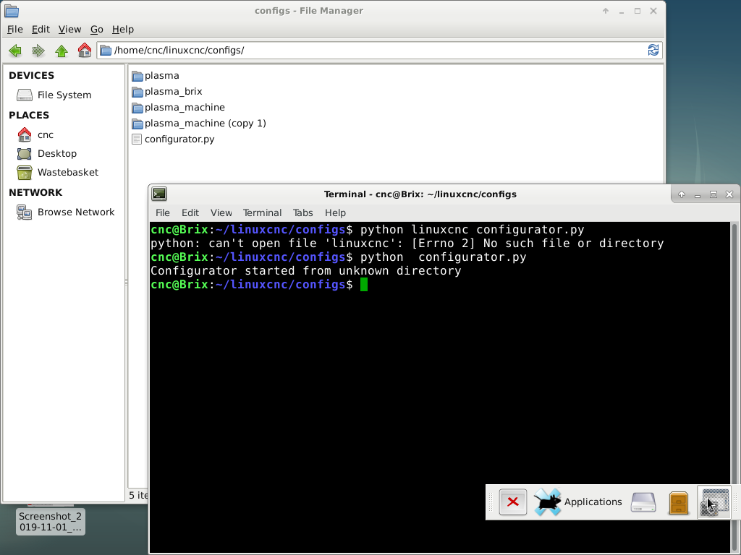This screenshot has width=741, height=555.
Task: Click the plasma_machine folder icon
Action: point(137,108)
